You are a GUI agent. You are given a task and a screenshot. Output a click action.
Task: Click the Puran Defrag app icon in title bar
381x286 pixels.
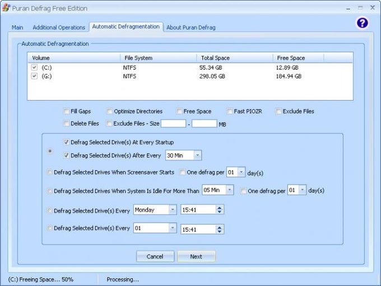click(6, 7)
